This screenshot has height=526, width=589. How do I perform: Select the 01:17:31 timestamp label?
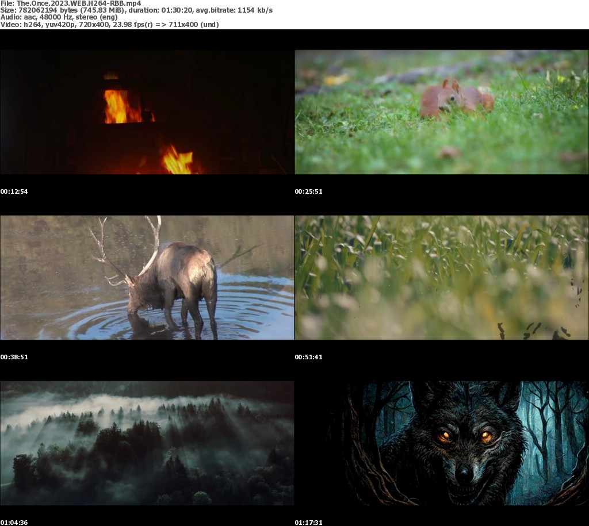coord(309,523)
